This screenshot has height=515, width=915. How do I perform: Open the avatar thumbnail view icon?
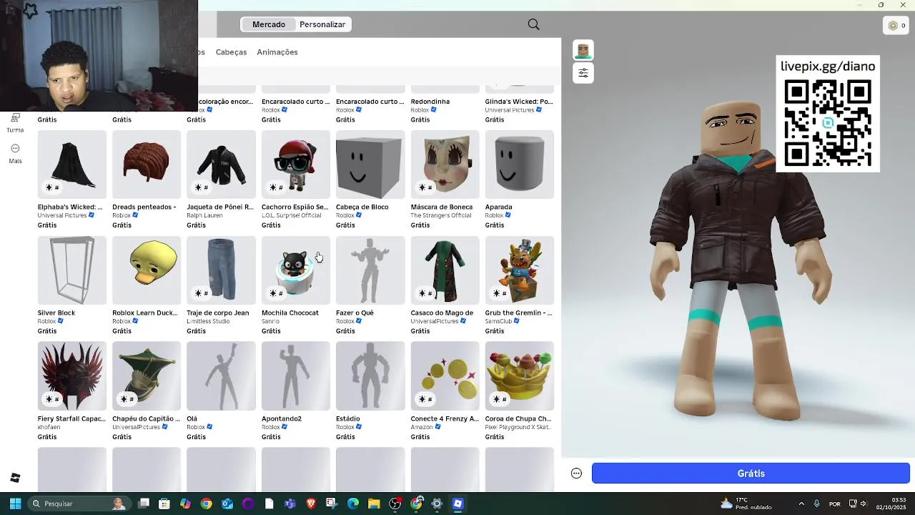point(583,50)
